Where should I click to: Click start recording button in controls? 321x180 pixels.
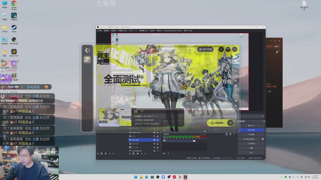[x=251, y=134]
